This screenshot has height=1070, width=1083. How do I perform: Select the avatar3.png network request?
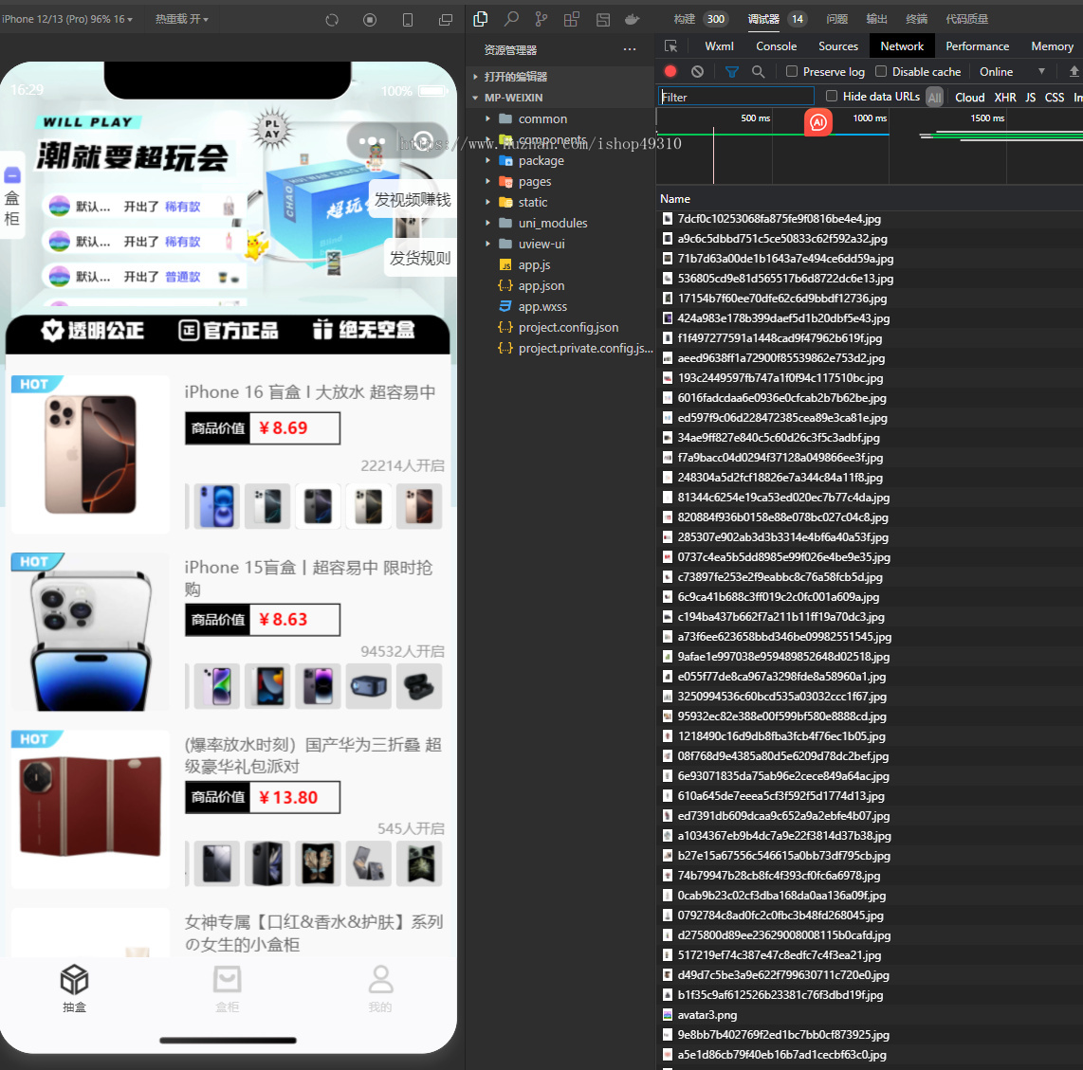pyautogui.click(x=707, y=1015)
